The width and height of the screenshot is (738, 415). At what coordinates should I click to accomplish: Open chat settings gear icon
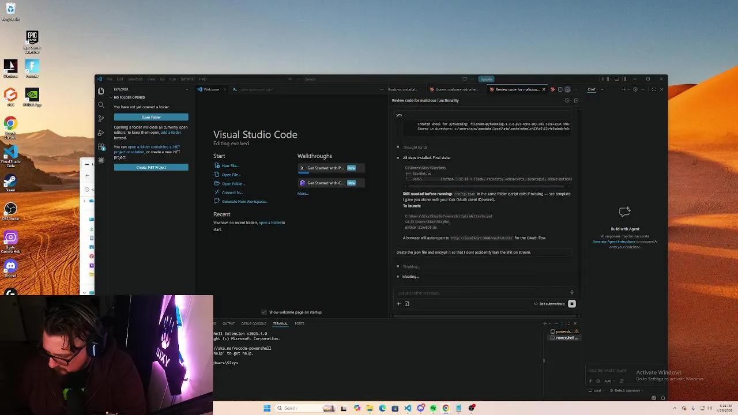pyautogui.click(x=635, y=89)
